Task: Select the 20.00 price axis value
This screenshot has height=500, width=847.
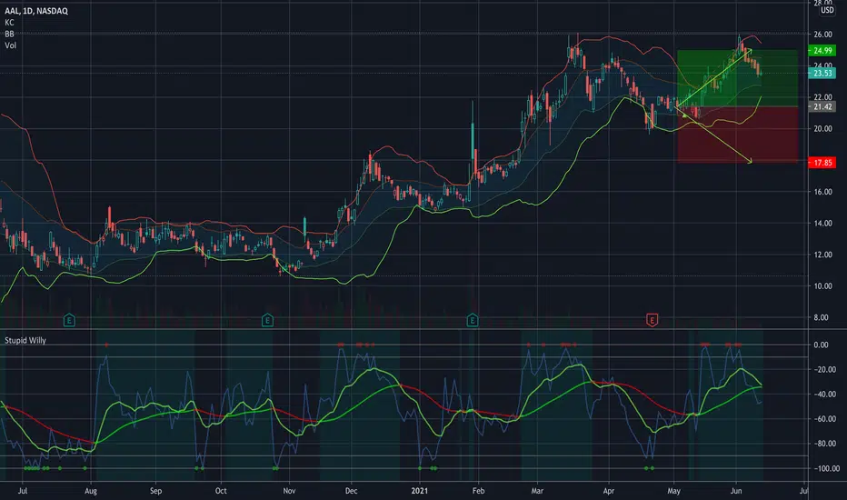Action: (x=822, y=129)
